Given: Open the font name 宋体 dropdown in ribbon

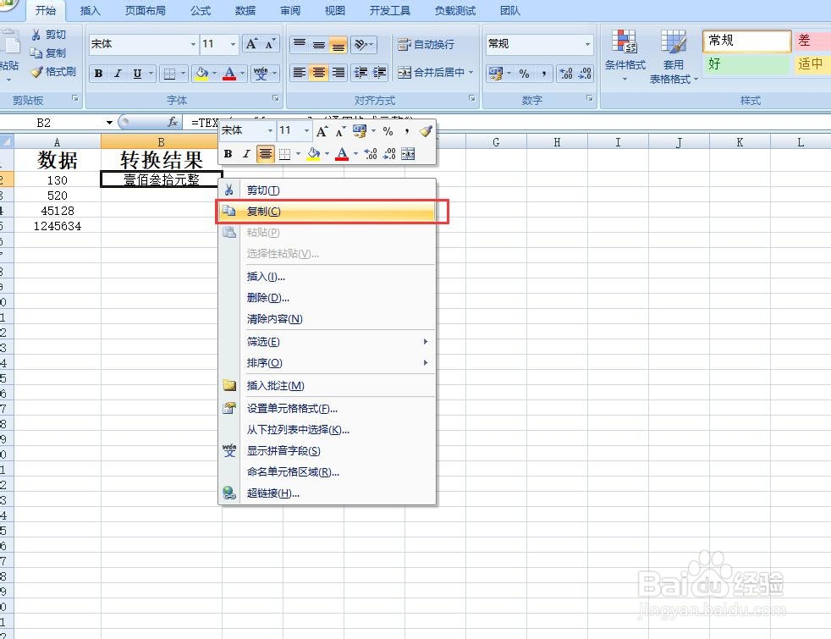Looking at the screenshot, I should coord(193,44).
